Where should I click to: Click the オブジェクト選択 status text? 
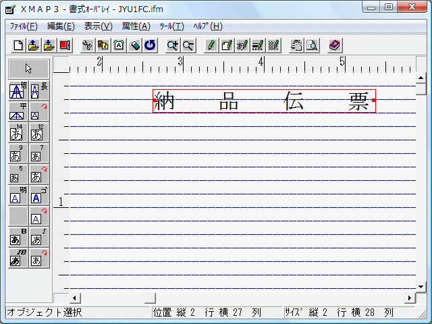pyautogui.click(x=45, y=313)
